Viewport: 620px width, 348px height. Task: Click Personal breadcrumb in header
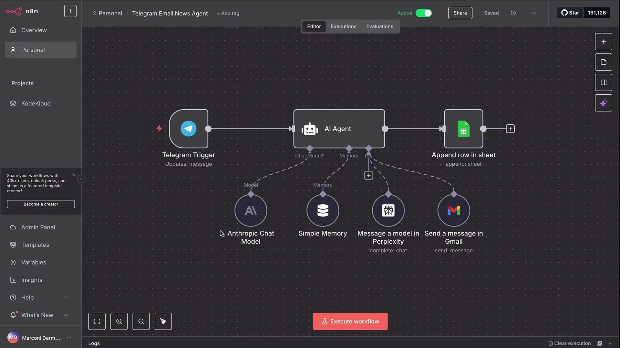(107, 13)
